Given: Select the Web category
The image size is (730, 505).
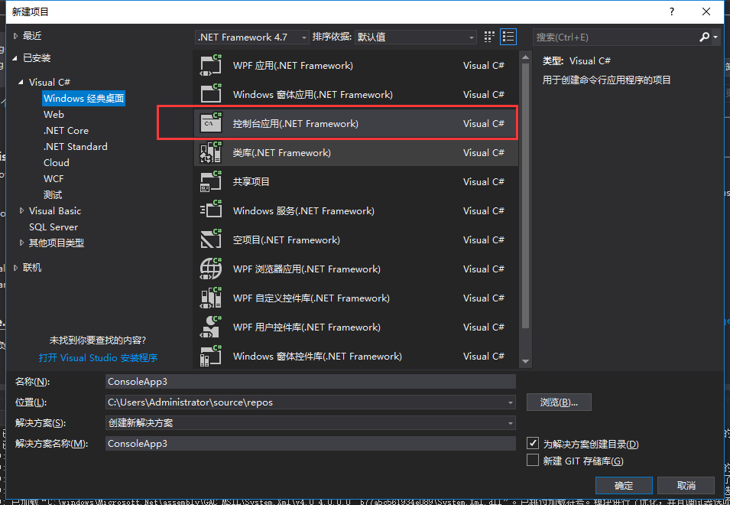Looking at the screenshot, I should (x=54, y=115).
